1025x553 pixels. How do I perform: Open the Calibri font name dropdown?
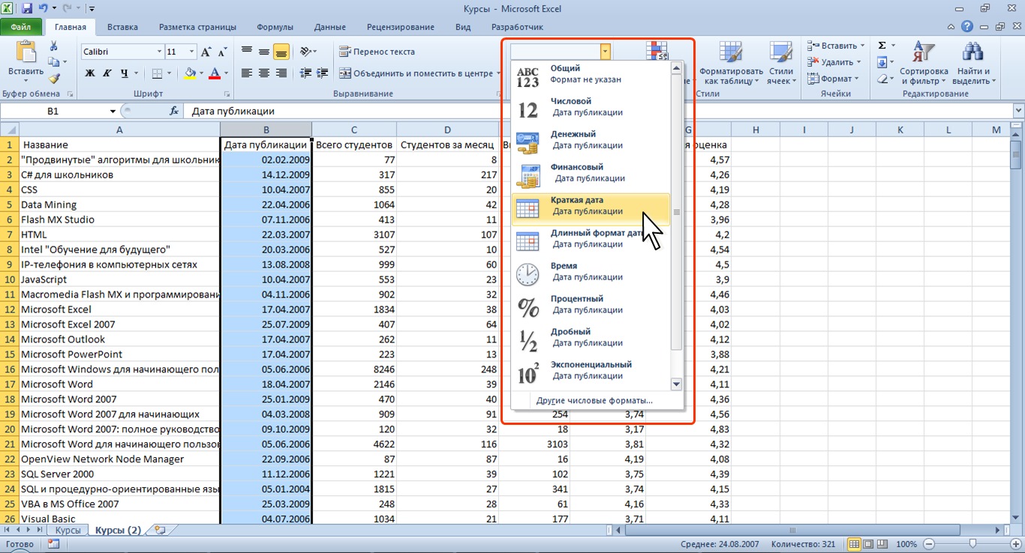(x=159, y=52)
